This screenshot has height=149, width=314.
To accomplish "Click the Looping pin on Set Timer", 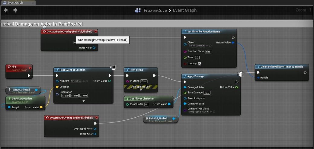I will [185, 64].
